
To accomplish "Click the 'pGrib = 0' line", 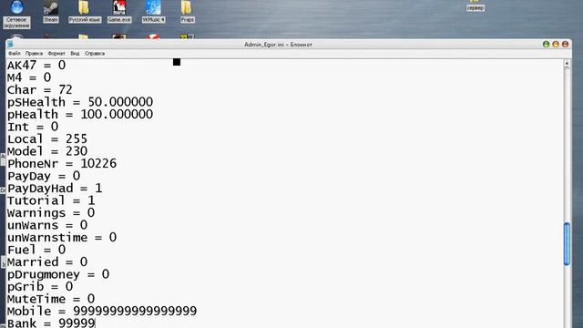I will [40, 287].
